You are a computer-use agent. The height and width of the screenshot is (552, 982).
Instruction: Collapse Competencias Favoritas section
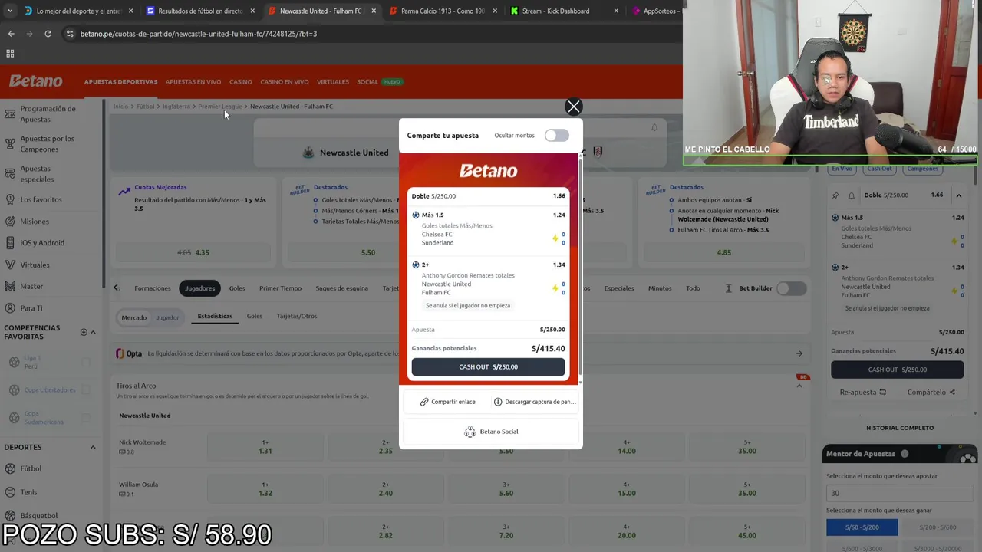tap(93, 332)
